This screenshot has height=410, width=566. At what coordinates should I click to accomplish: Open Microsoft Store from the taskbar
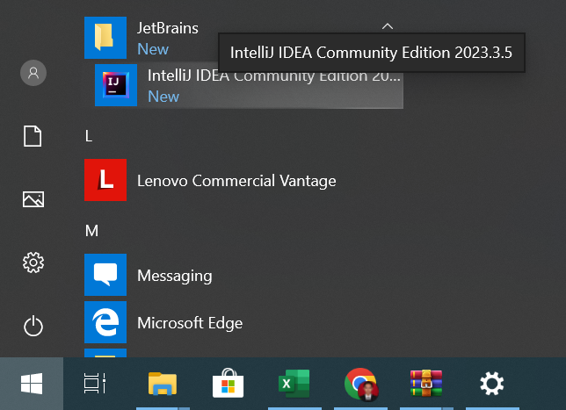pos(229,383)
